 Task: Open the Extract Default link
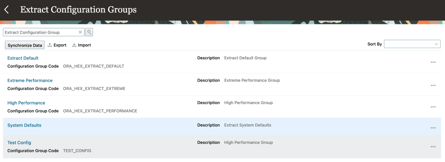23,58
